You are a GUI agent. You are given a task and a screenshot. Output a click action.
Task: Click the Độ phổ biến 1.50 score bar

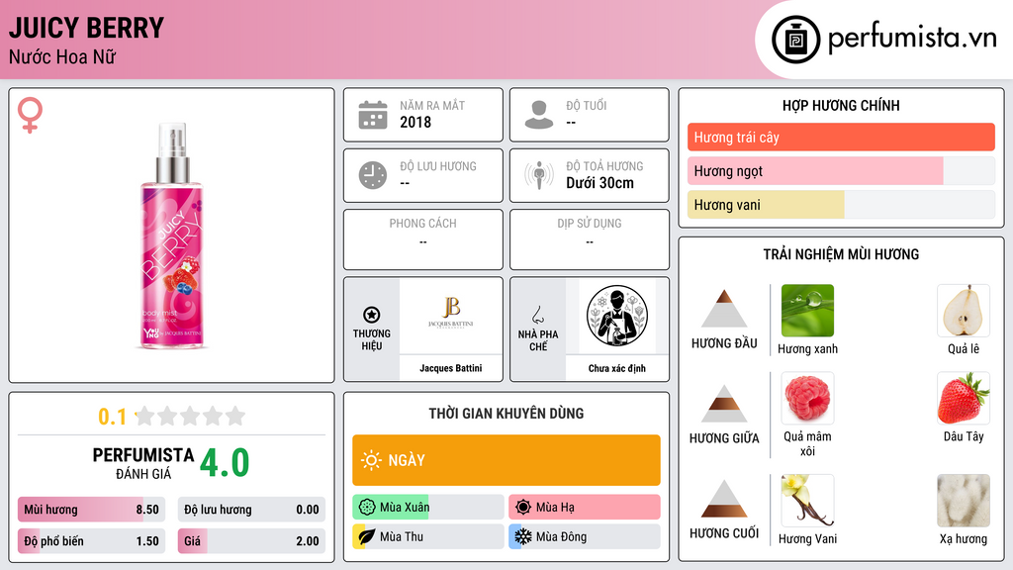coord(92,541)
